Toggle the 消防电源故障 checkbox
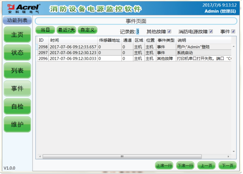This screenshot has height=174, width=243. 211,31
